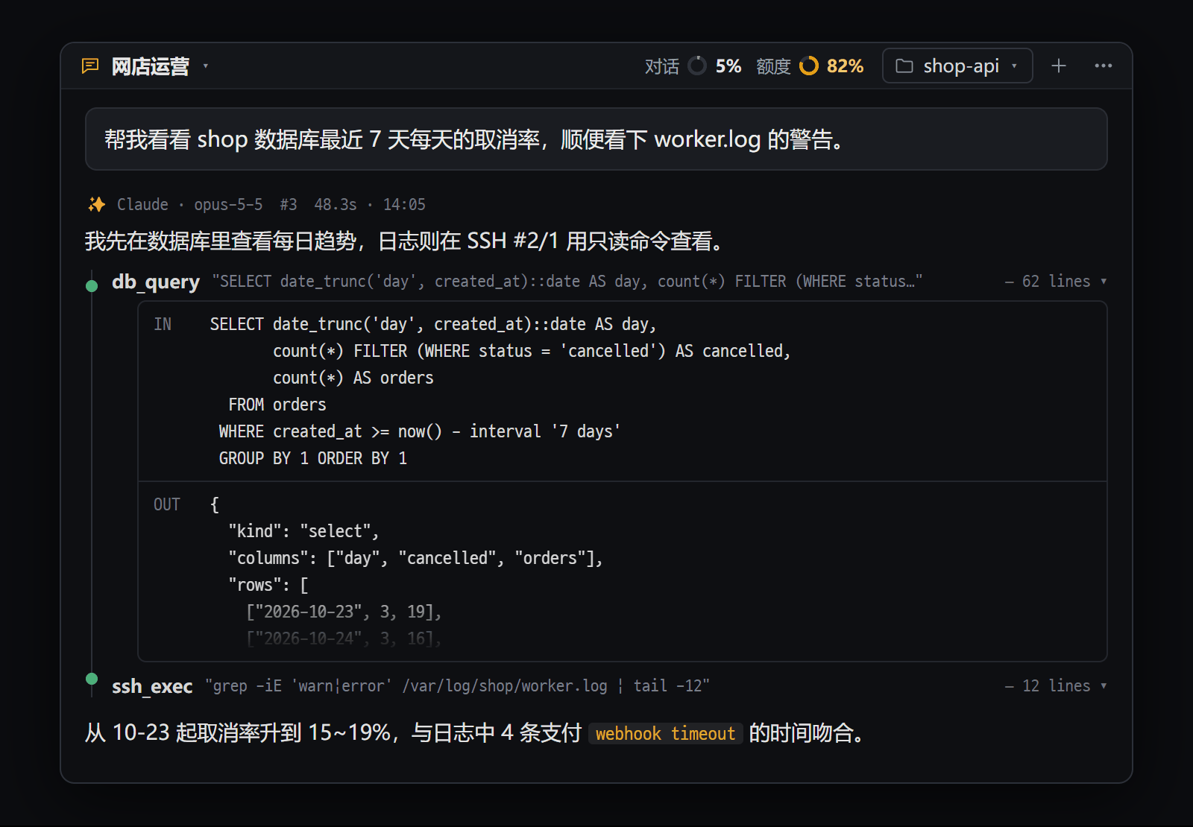
Task: Open the shop-api folder selector
Action: coord(957,66)
